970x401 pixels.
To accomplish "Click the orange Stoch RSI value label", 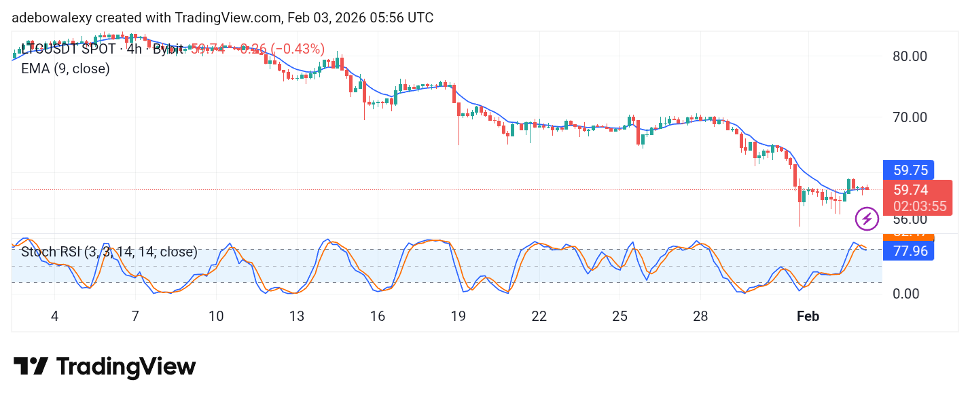I will [908, 236].
